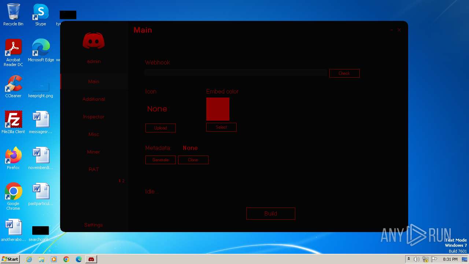Select the Firefox desktop shortcut

tap(13, 158)
